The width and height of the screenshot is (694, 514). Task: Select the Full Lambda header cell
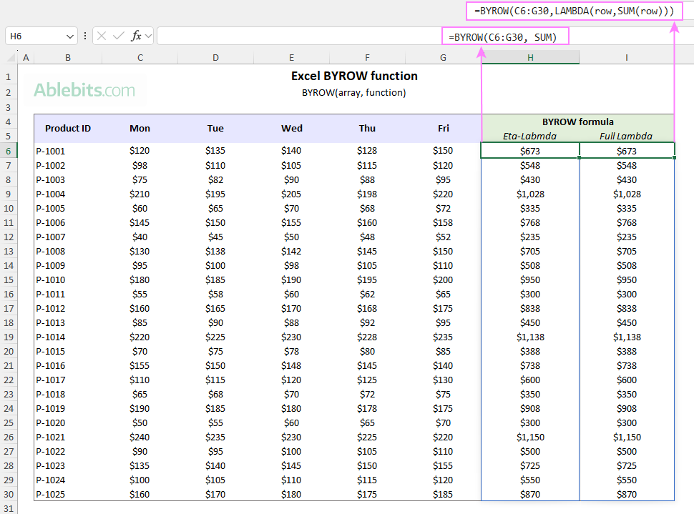coord(627,136)
